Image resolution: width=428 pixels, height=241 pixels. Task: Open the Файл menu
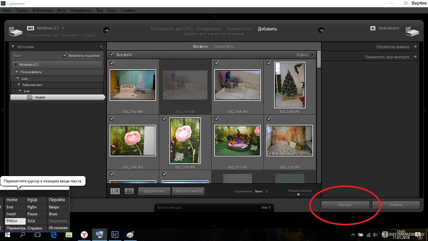pos(7,10)
